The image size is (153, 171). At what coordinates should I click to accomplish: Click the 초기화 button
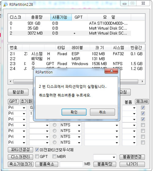(26, 102)
